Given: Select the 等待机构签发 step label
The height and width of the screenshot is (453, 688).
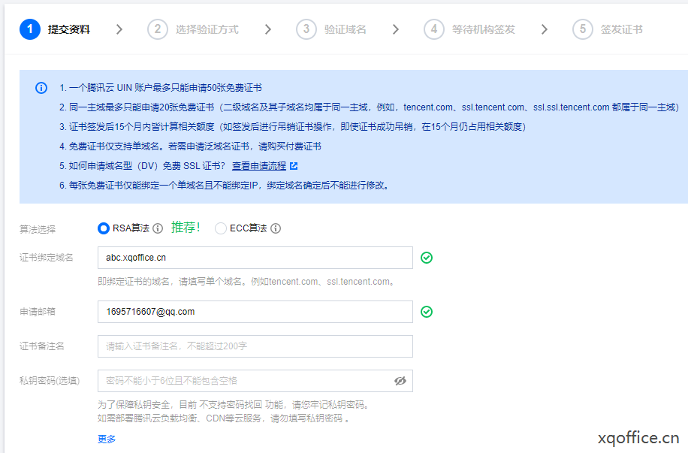Looking at the screenshot, I should coord(484,29).
